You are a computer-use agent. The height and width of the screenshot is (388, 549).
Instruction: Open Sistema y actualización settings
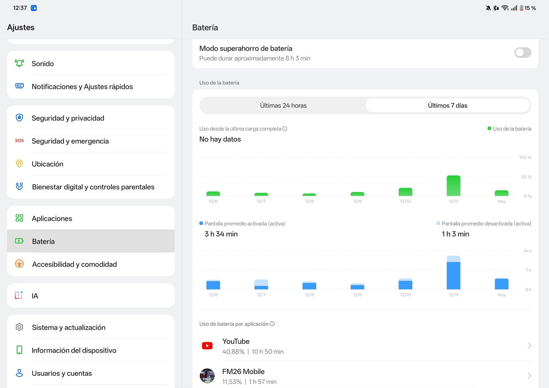[x=69, y=327]
